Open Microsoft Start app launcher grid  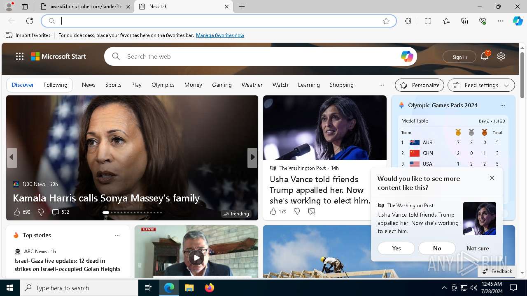pos(20,56)
